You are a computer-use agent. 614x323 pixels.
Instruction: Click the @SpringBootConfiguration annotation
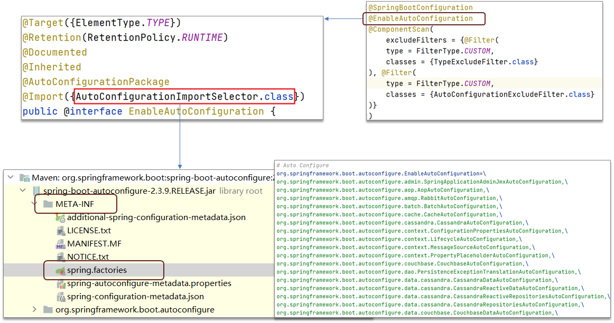[x=421, y=7]
